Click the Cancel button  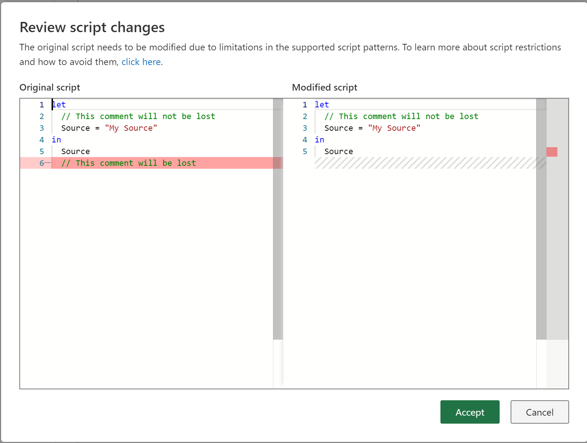pyautogui.click(x=539, y=412)
